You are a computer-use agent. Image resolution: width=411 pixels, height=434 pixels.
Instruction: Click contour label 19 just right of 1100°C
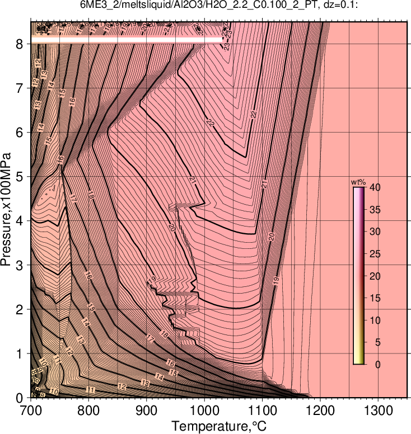tap(275, 281)
